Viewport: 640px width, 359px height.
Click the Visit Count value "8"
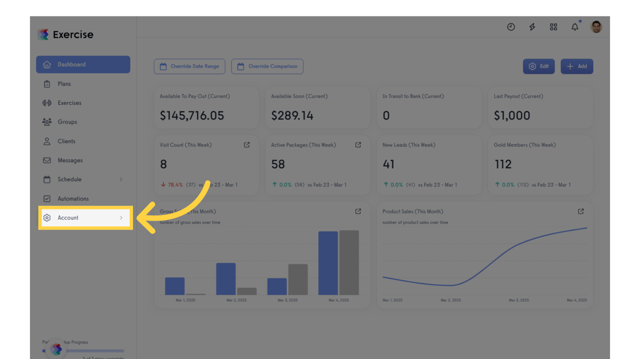(164, 164)
